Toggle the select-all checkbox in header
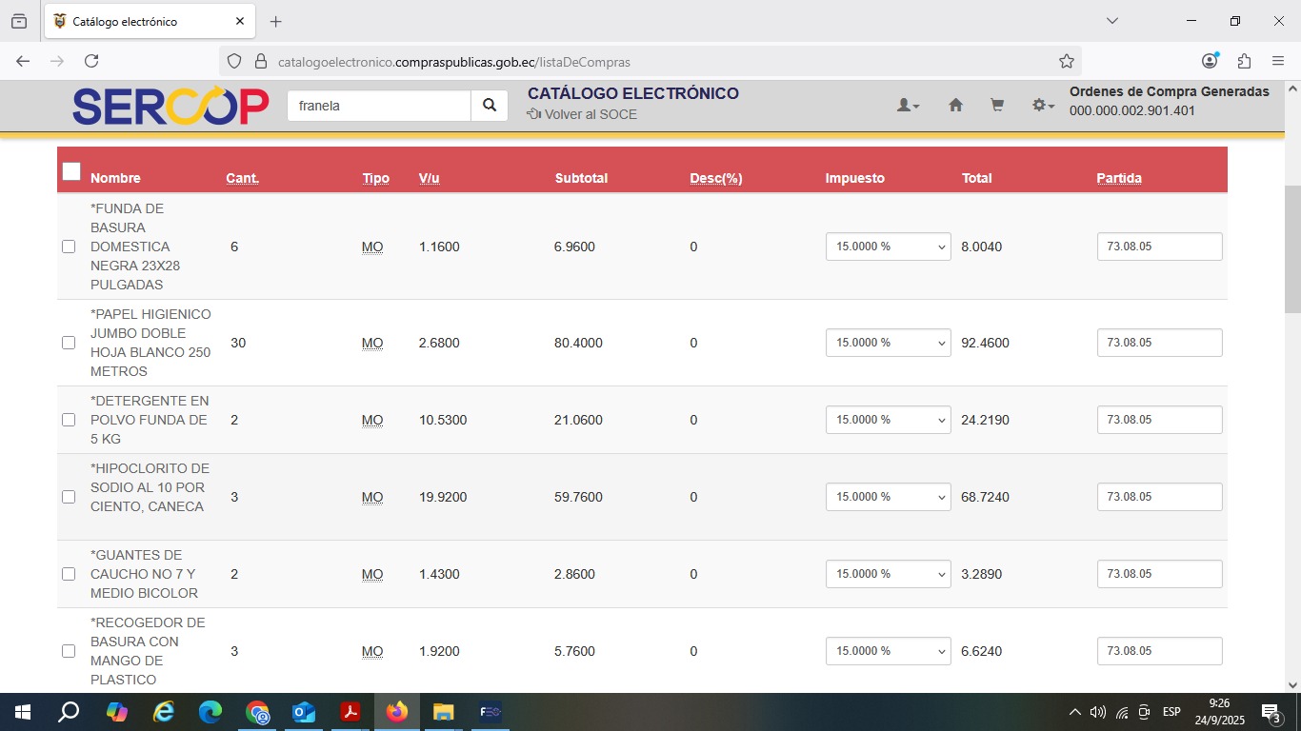The width and height of the screenshot is (1301, 731). pos(71,171)
